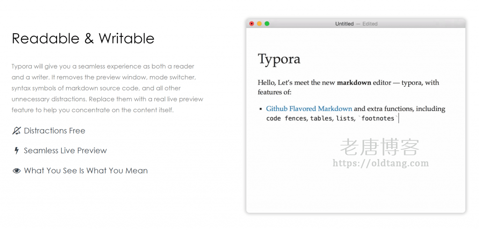479x230 pixels.
Task: Select the Seamless Live Preview feature label
Action: 65,151
